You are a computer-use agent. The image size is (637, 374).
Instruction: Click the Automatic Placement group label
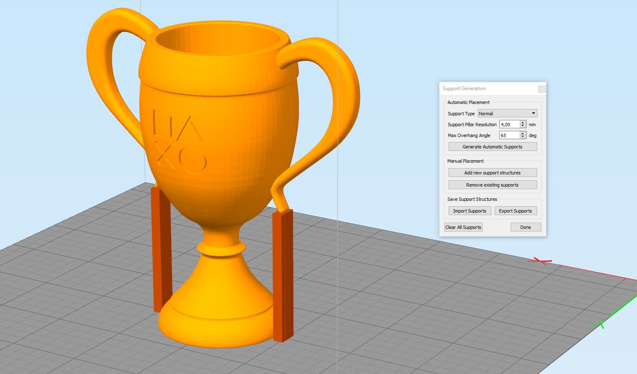pyautogui.click(x=468, y=102)
